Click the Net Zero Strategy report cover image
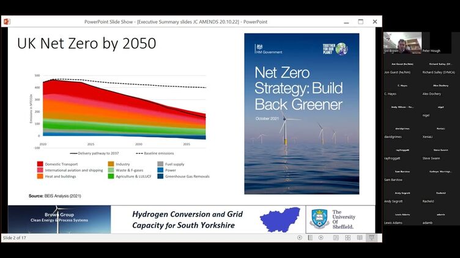The height and width of the screenshot is (258, 460). [x=302, y=113]
